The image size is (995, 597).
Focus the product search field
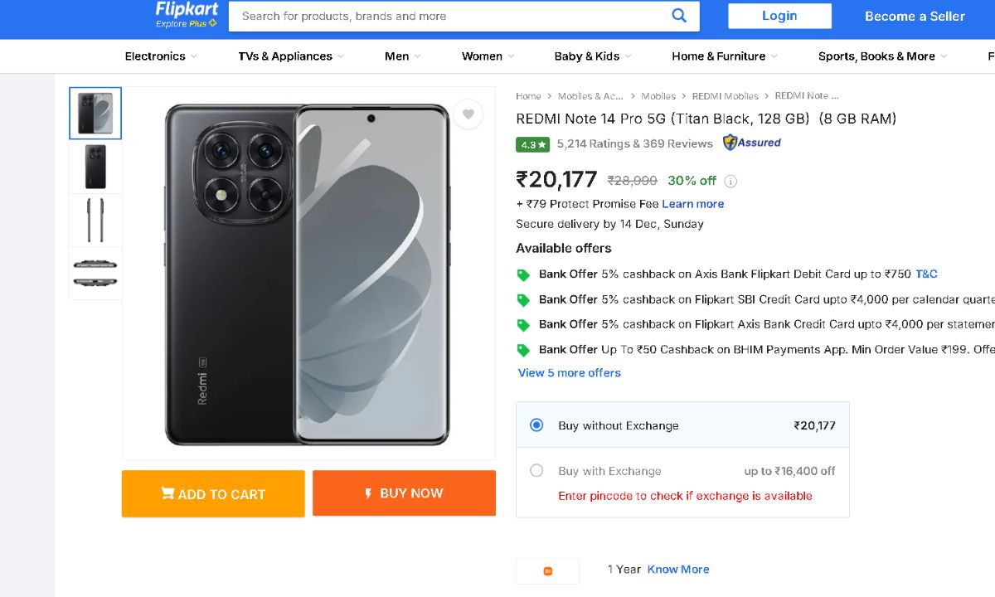(x=448, y=16)
